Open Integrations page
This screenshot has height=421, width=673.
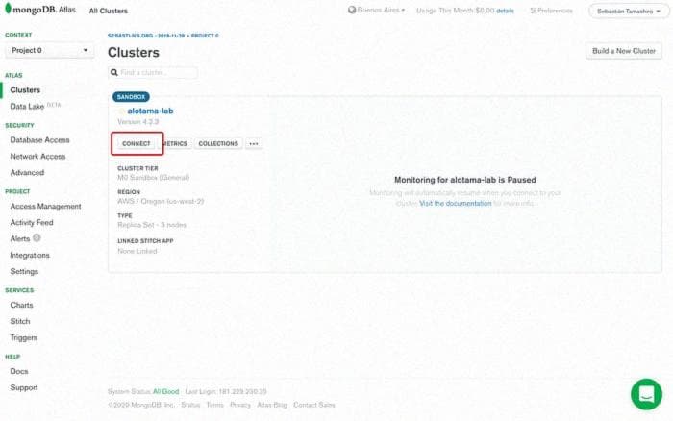point(30,255)
